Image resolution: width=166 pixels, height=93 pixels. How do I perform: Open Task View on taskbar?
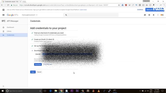45,91
